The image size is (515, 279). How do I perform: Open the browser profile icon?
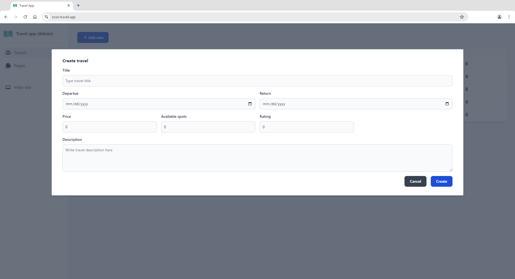coord(499,17)
